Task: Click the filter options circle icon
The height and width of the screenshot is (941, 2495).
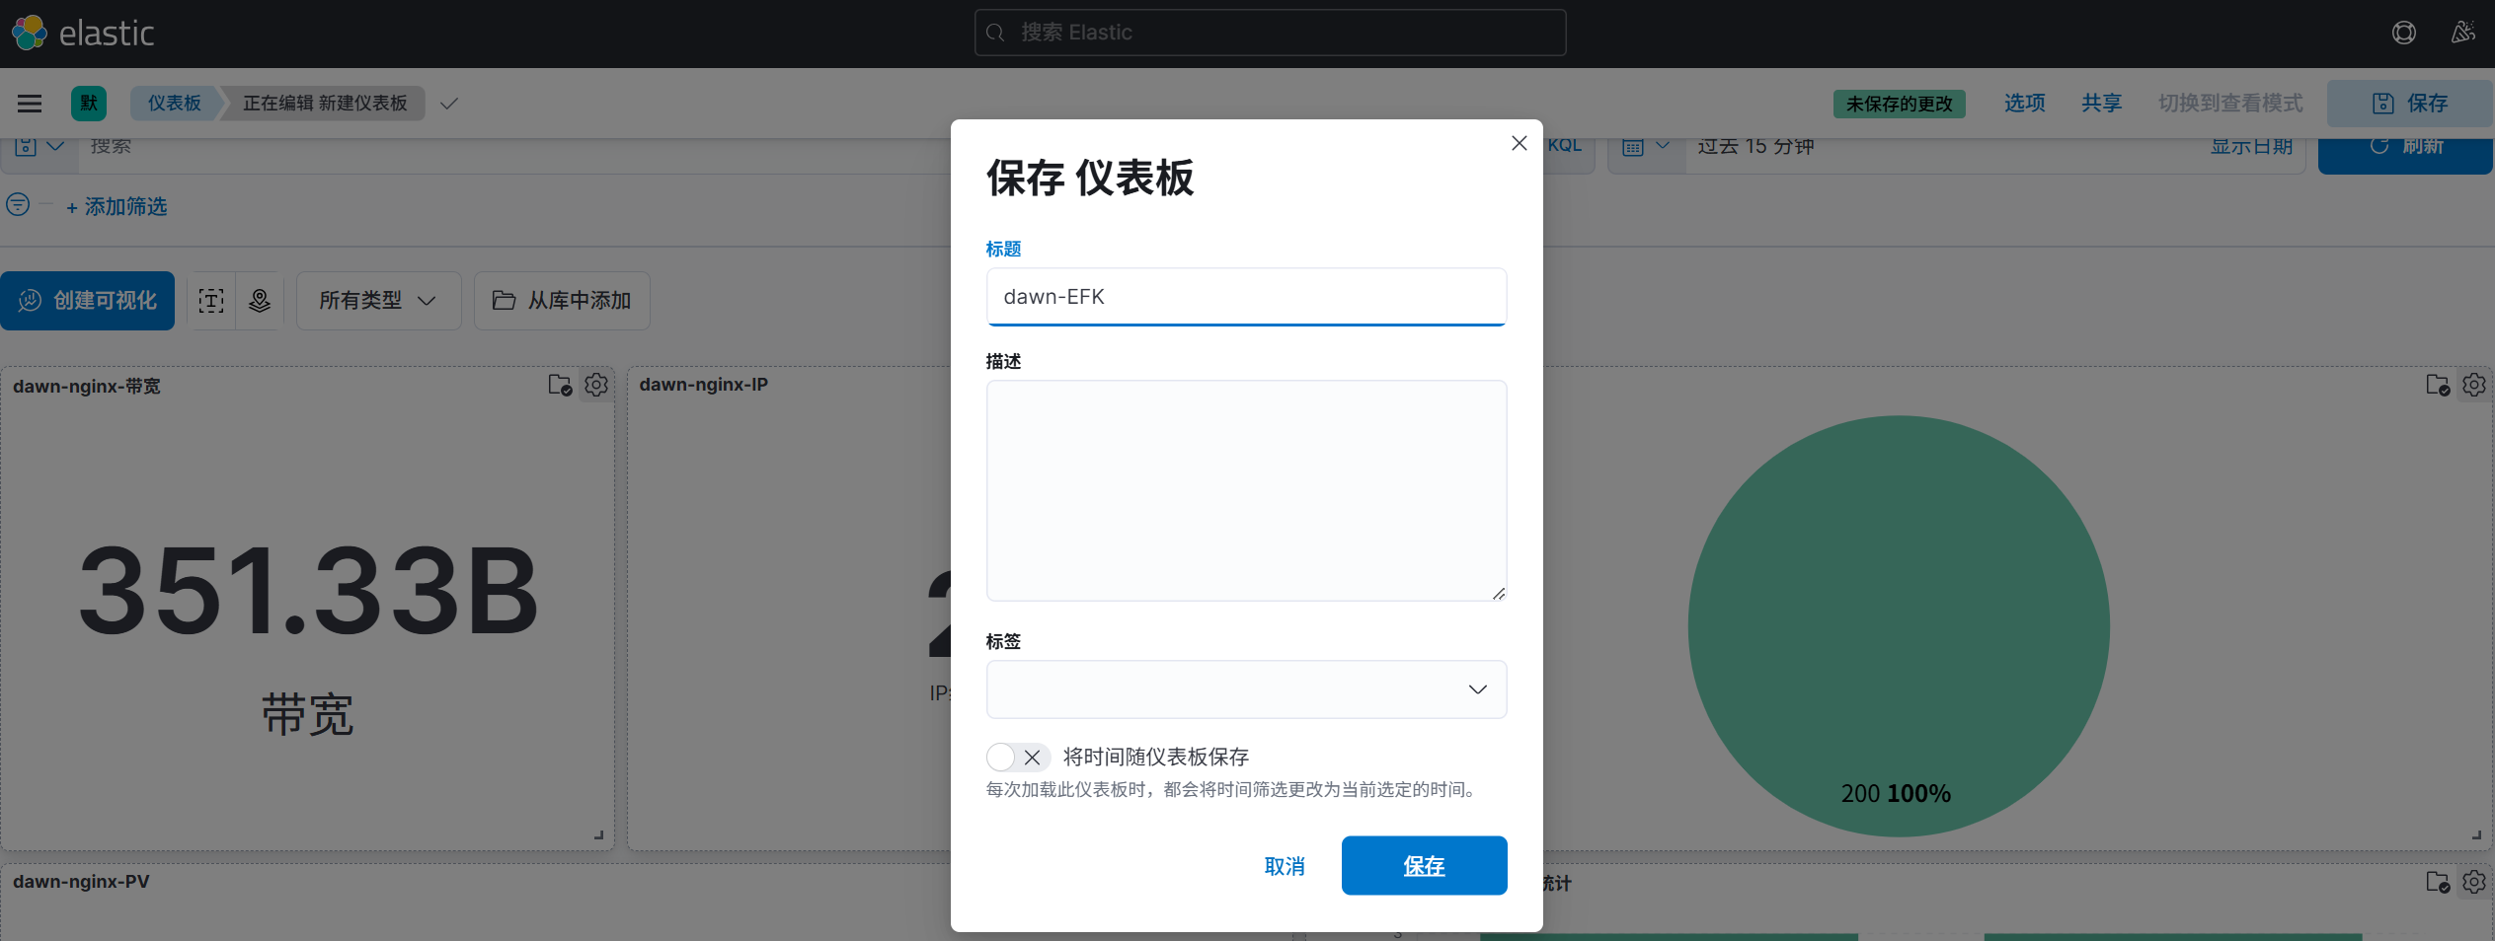Action: tap(18, 205)
